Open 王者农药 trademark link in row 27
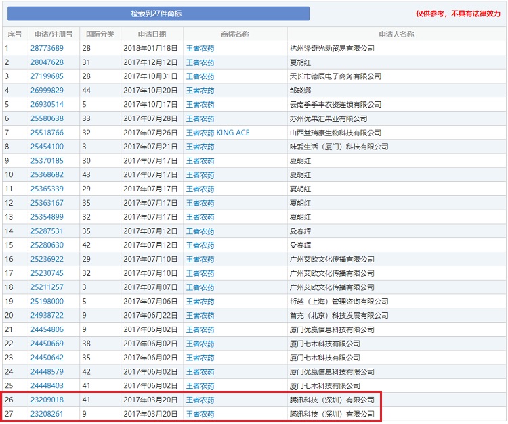508x424 pixels. pos(200,414)
